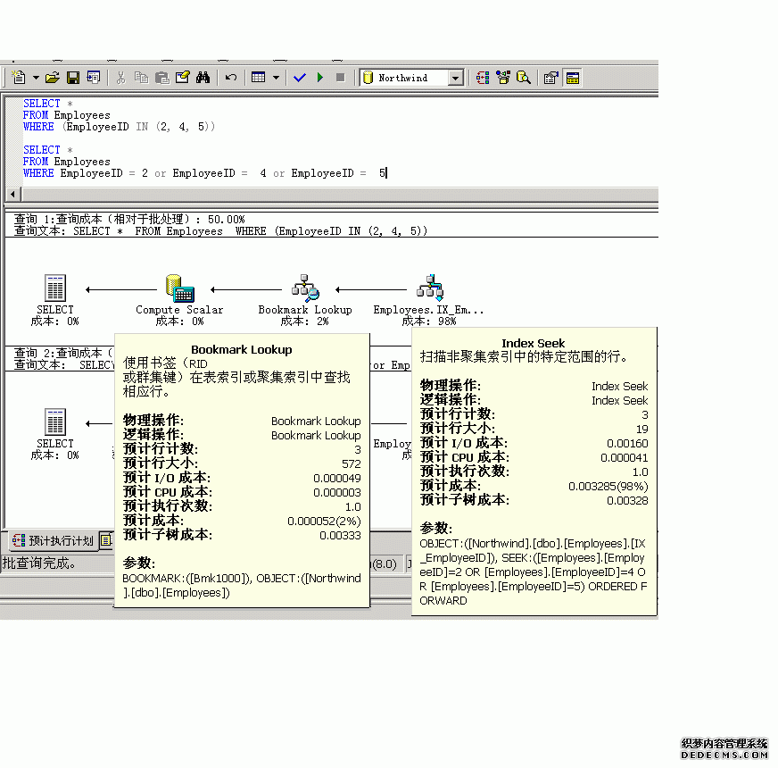
Task: Click the Open file folder icon
Action: click(x=53, y=78)
